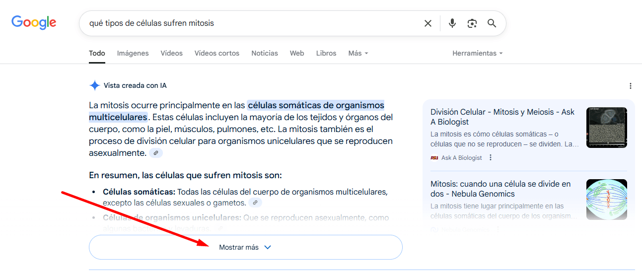The width and height of the screenshot is (642, 273).
Task: Click the 'Células somáticas:' bullet heading
Action: pos(139,192)
